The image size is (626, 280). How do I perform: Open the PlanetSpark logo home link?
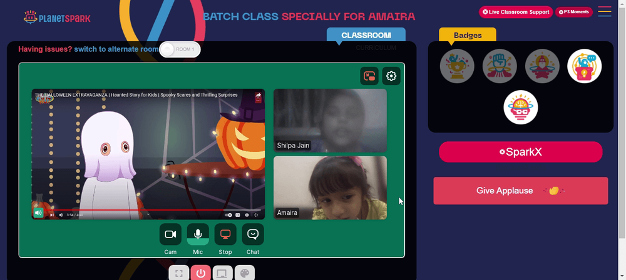(x=57, y=17)
